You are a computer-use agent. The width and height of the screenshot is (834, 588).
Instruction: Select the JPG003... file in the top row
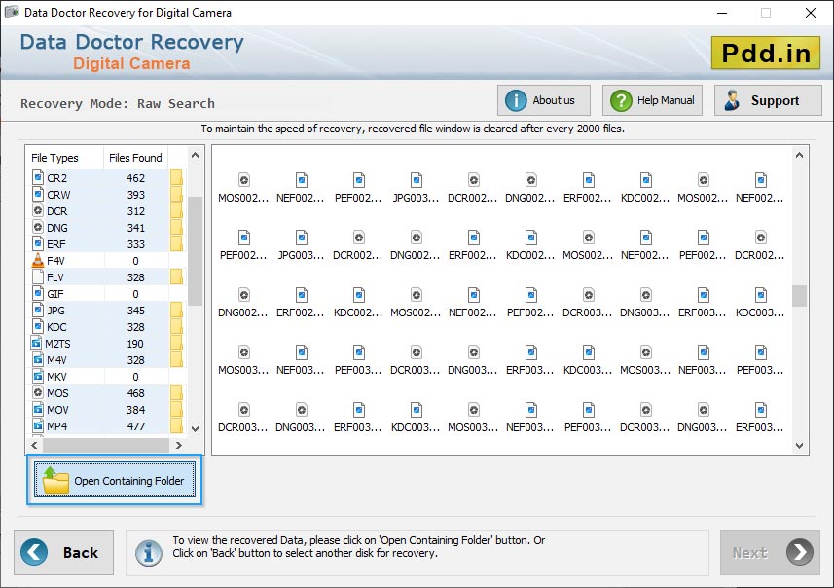(416, 188)
